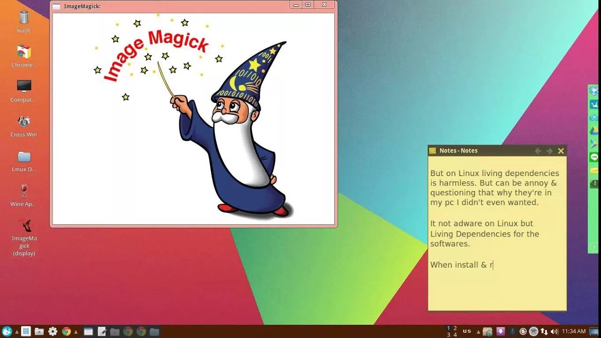Close the ImageMagick window
This screenshot has height=338, width=601.
click(x=324, y=5)
